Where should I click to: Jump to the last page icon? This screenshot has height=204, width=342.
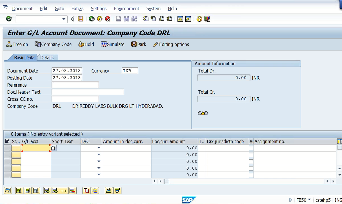[x=169, y=19]
